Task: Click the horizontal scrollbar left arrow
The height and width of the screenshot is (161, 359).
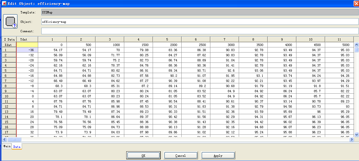Action: click(5, 140)
